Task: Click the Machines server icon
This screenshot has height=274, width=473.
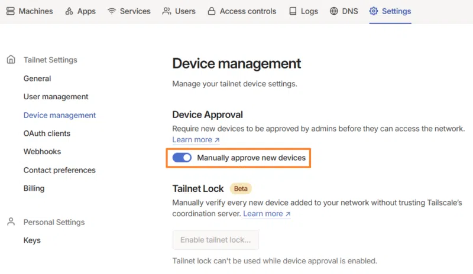Action: (11, 11)
